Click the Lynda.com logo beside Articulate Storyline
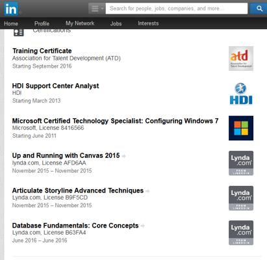Image resolution: width=267 pixels, height=260 pixels. 241,198
